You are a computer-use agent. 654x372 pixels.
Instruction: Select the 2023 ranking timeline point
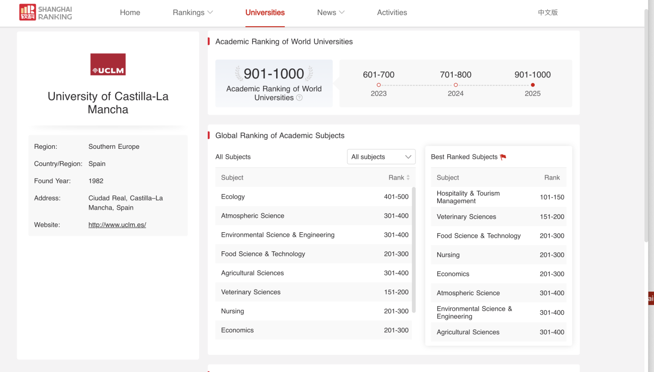(x=379, y=85)
